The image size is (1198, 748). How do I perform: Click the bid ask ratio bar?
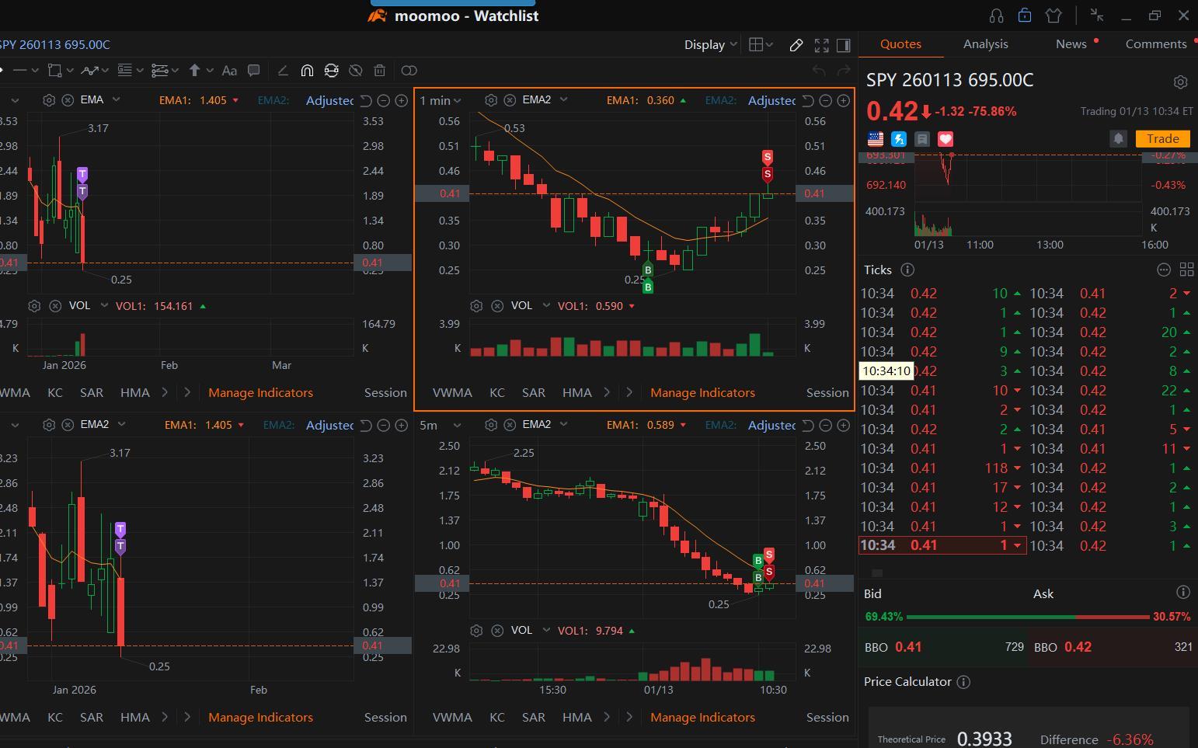(1028, 617)
